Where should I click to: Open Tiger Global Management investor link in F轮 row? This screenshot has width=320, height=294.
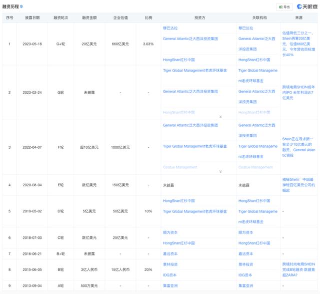pyautogui.click(x=194, y=146)
